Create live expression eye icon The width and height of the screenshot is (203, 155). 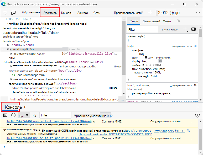34,116
